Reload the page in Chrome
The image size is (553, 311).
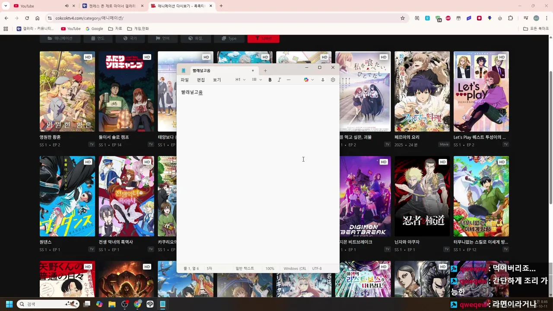[27, 18]
